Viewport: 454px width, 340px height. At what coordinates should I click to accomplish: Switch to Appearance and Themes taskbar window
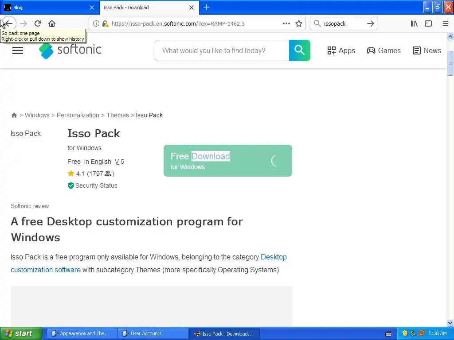click(82, 333)
